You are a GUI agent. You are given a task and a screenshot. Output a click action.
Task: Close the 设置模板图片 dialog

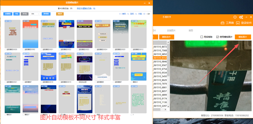[149, 3]
